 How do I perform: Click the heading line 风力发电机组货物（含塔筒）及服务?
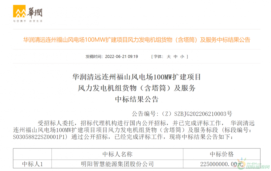coord(137,88)
